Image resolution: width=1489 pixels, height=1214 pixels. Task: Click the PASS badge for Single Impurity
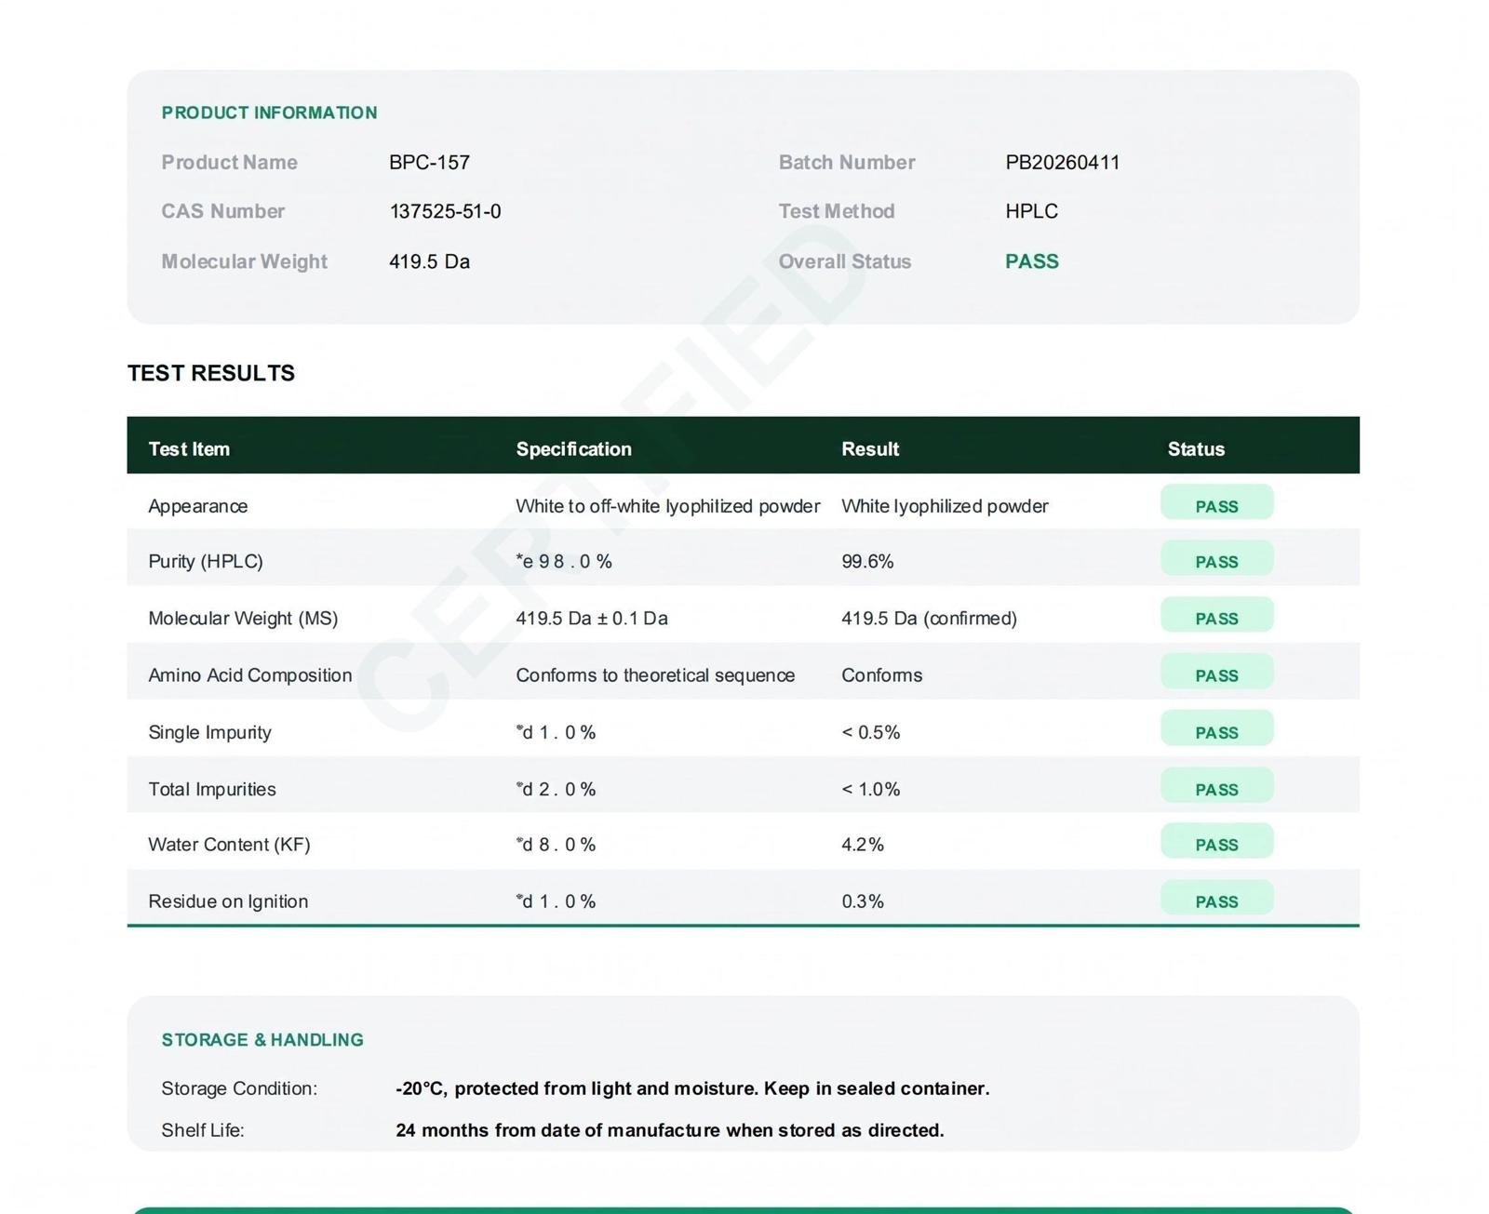click(1216, 729)
